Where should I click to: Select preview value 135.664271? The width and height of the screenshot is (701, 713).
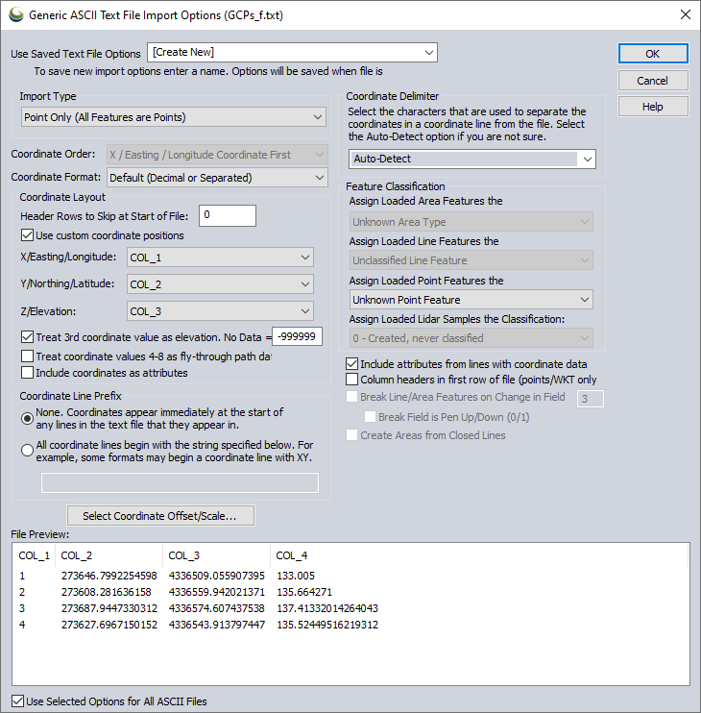pos(304,592)
